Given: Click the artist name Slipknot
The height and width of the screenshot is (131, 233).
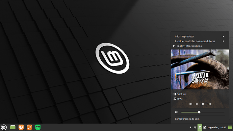Looking at the screenshot, I should [182, 94].
